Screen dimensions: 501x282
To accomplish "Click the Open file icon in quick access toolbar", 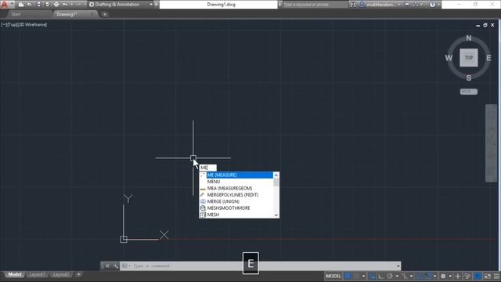I will point(30,5).
